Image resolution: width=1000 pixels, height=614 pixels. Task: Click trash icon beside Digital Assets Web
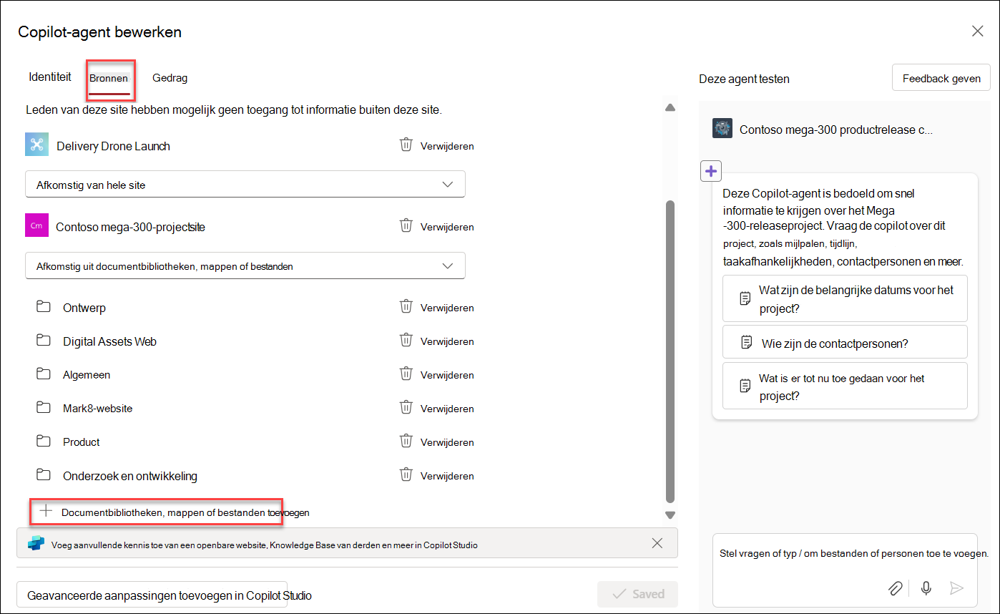click(x=406, y=341)
